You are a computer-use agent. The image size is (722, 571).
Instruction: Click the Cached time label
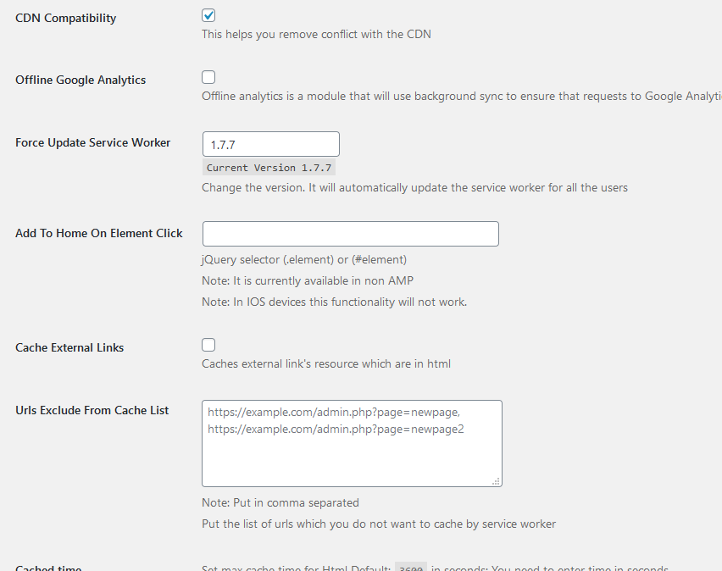click(48, 568)
